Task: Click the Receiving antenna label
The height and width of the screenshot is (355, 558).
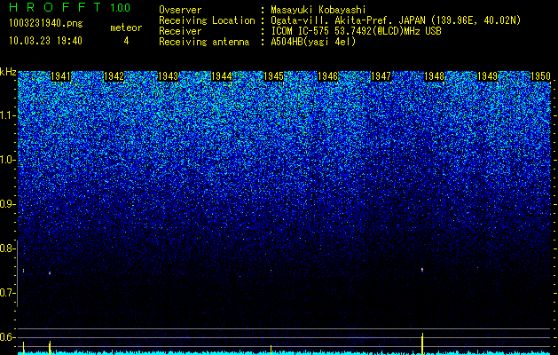Action: 204,42
